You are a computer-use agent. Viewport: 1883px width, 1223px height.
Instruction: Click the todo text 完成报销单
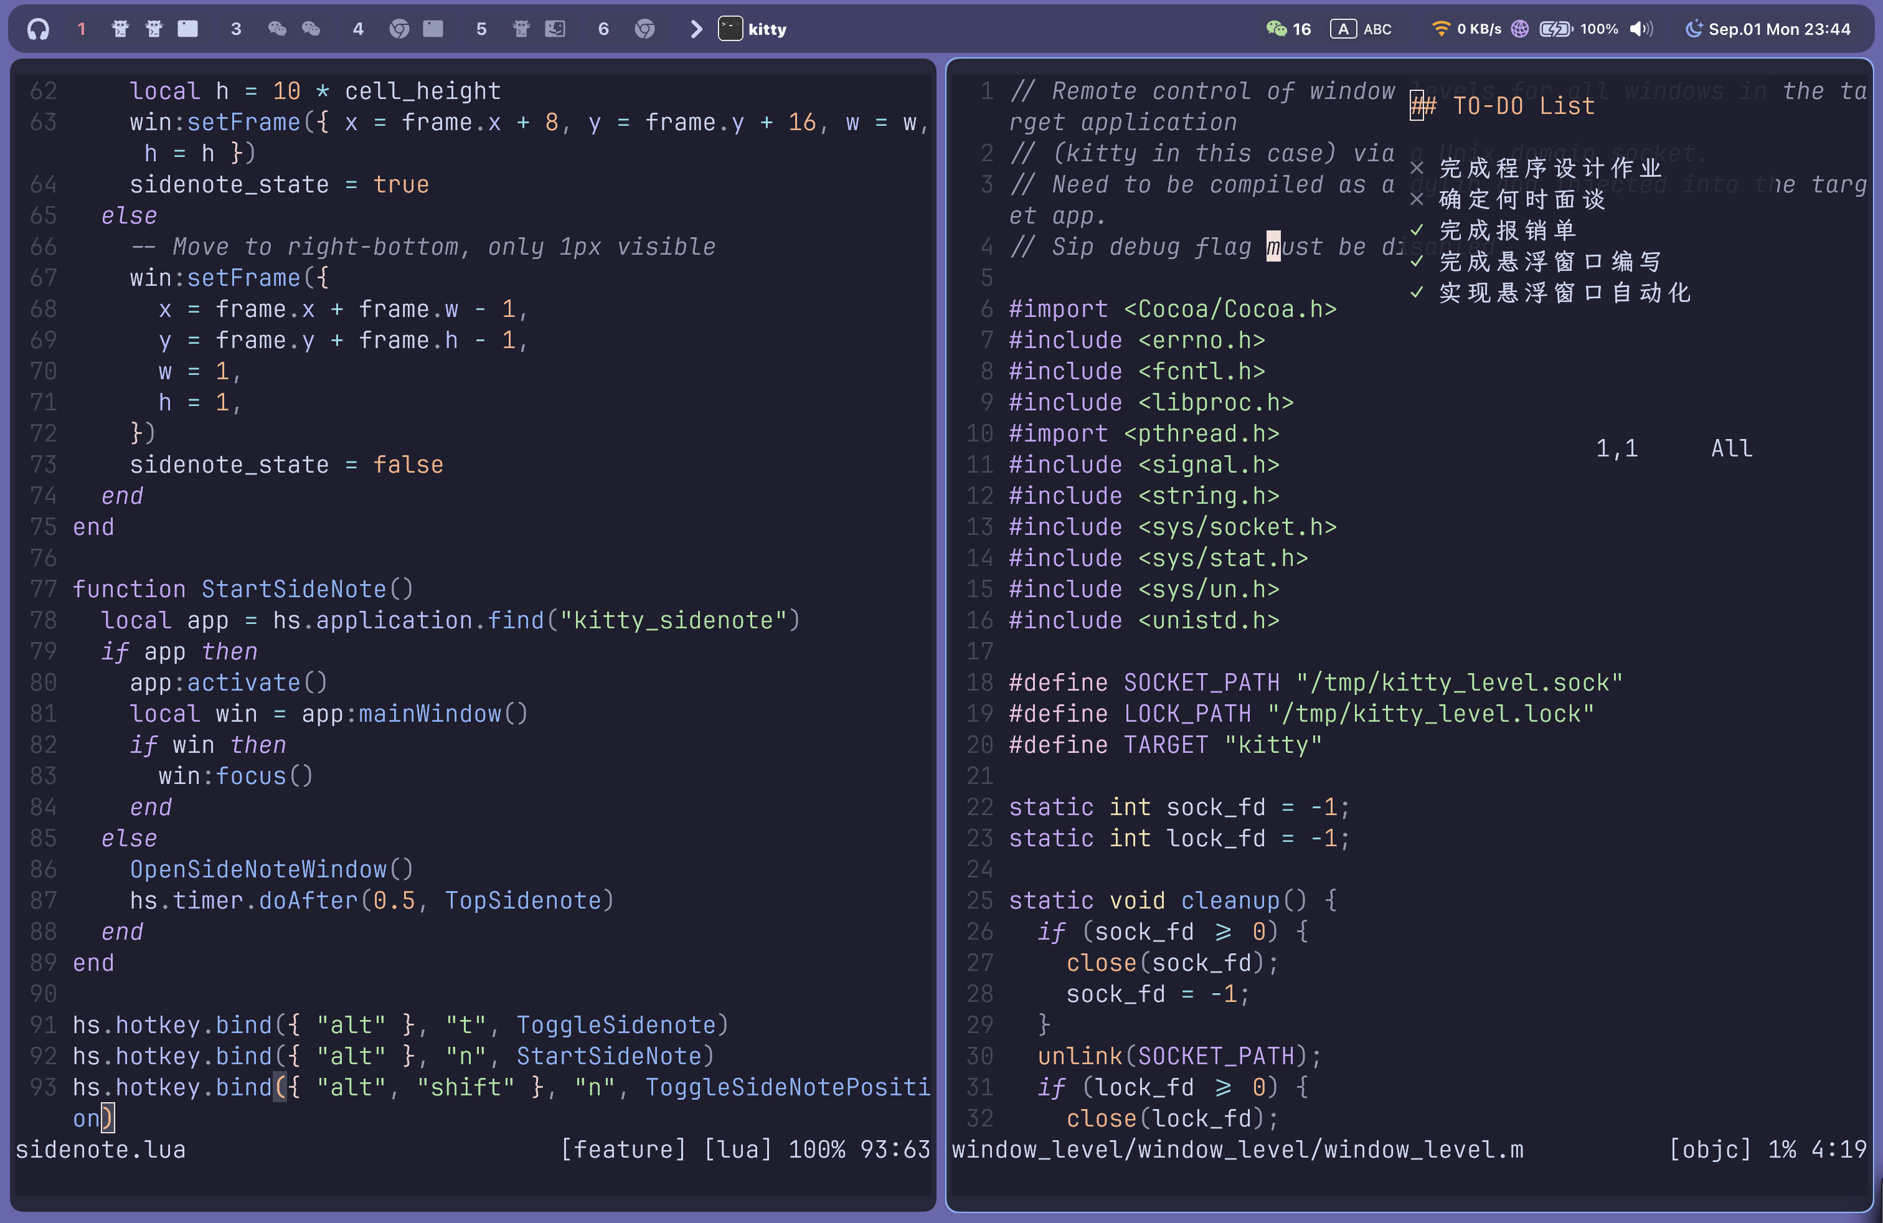(1508, 230)
